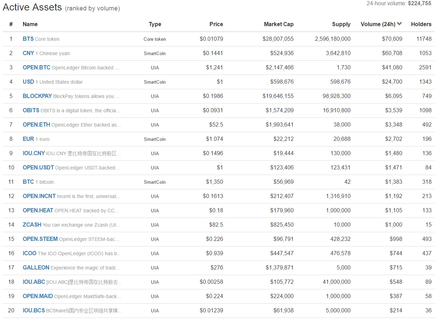Select OBITS supply 16,910,800
Viewport: 439px width, 319px height.
click(336, 111)
